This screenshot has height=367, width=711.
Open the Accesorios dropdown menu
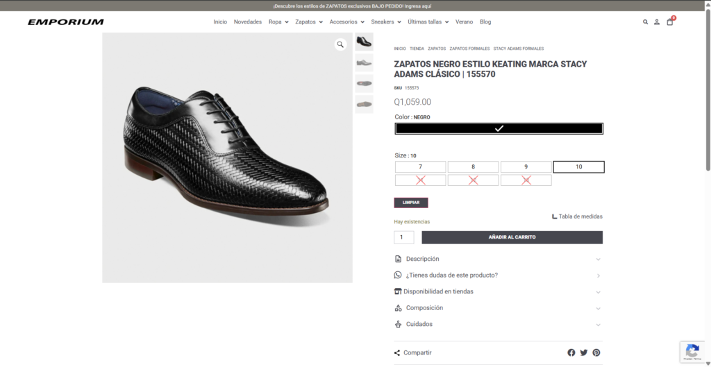tap(347, 22)
